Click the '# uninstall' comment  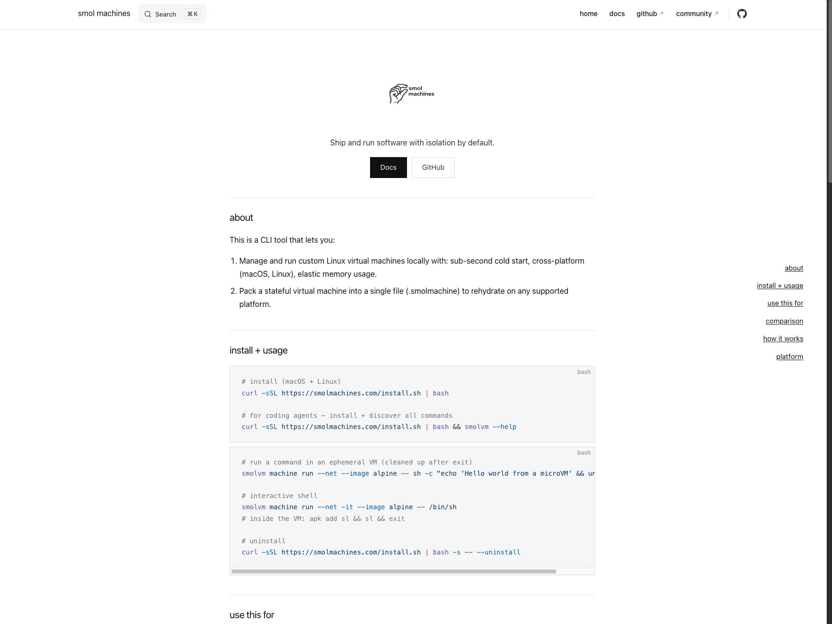(263, 541)
